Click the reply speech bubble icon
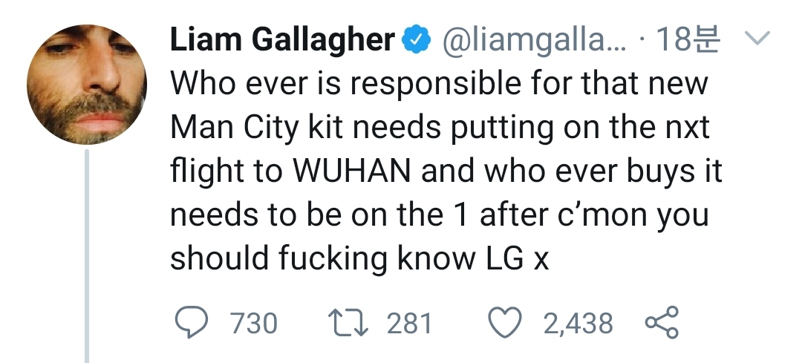Screen dimensions: 802x363 (192, 323)
